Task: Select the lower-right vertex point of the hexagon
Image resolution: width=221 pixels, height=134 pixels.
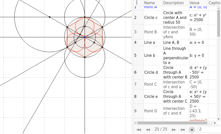Action: [x=102, y=47]
